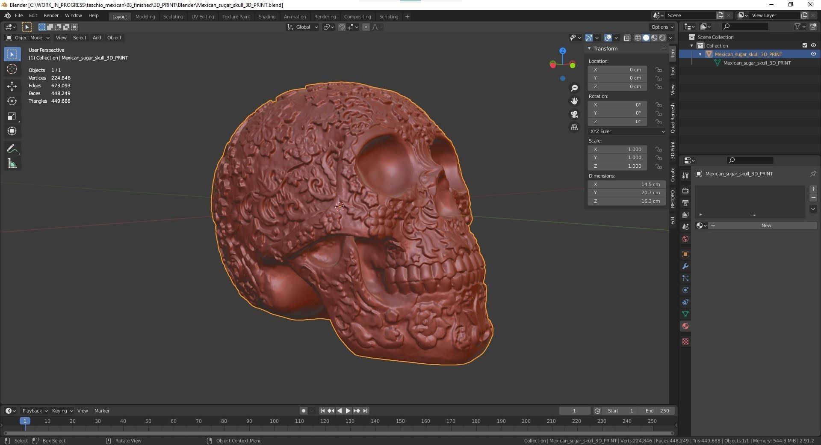Lock the X location value
Screen dimensions: 821x445
coord(659,70)
